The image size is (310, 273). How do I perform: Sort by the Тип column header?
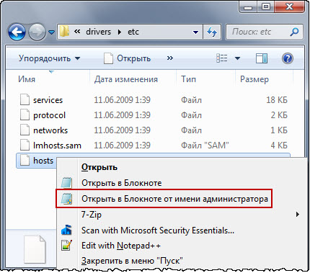point(188,79)
